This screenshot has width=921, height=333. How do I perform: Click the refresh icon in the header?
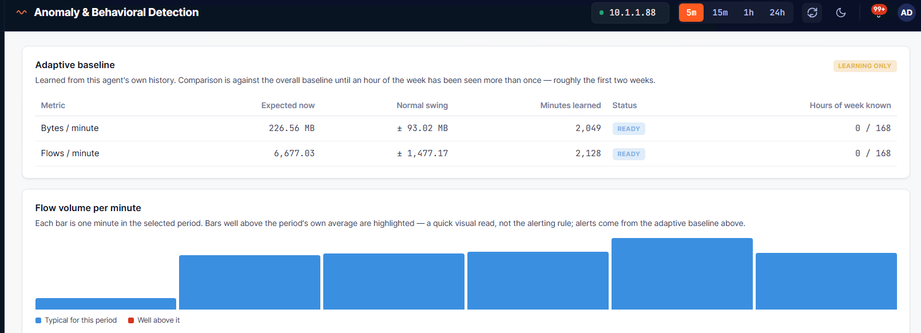tap(812, 13)
